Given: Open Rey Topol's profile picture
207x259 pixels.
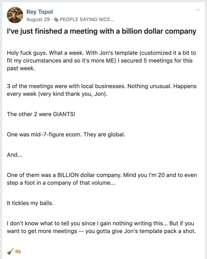Looking at the screenshot, I should pos(15,15).
